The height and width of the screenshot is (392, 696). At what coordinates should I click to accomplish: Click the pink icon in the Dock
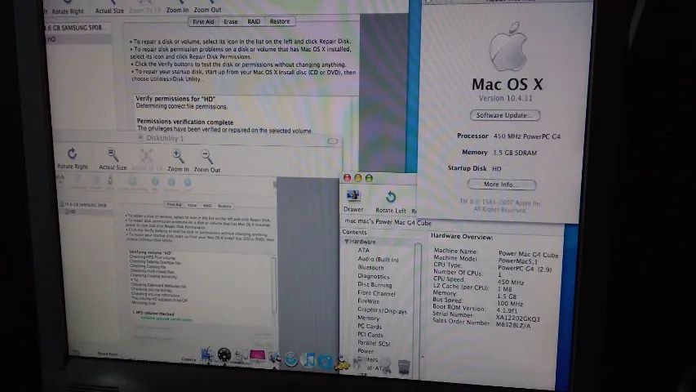pyautogui.click(x=258, y=356)
